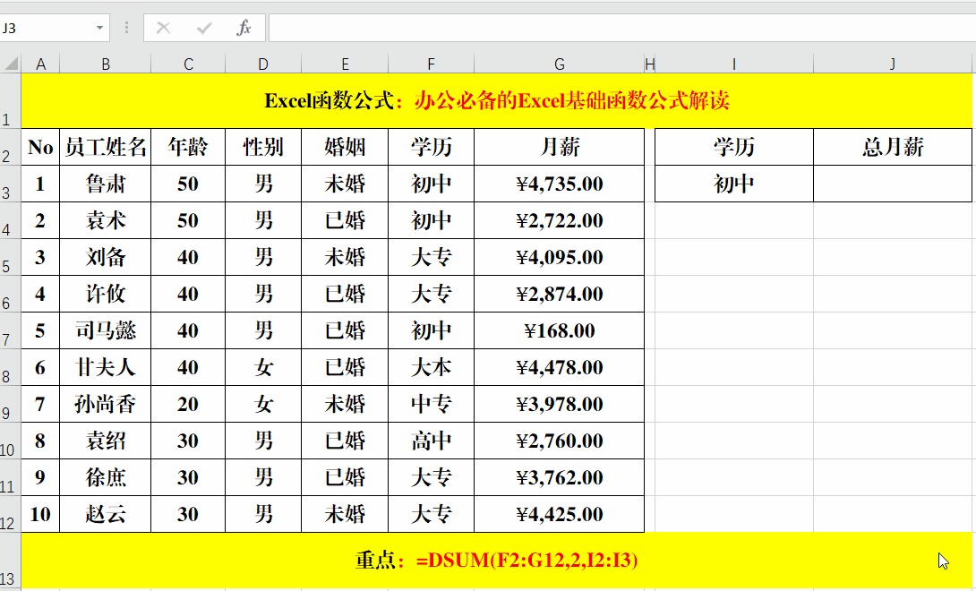The width and height of the screenshot is (976, 591).
Task: Select the criteria cell '初中' in column I
Action: [x=734, y=184]
